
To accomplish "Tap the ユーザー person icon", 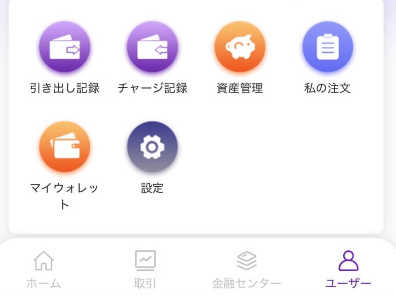I will click(x=348, y=261).
